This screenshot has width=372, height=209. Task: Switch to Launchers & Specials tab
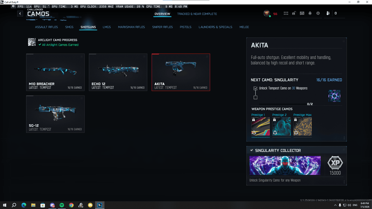coord(215,27)
